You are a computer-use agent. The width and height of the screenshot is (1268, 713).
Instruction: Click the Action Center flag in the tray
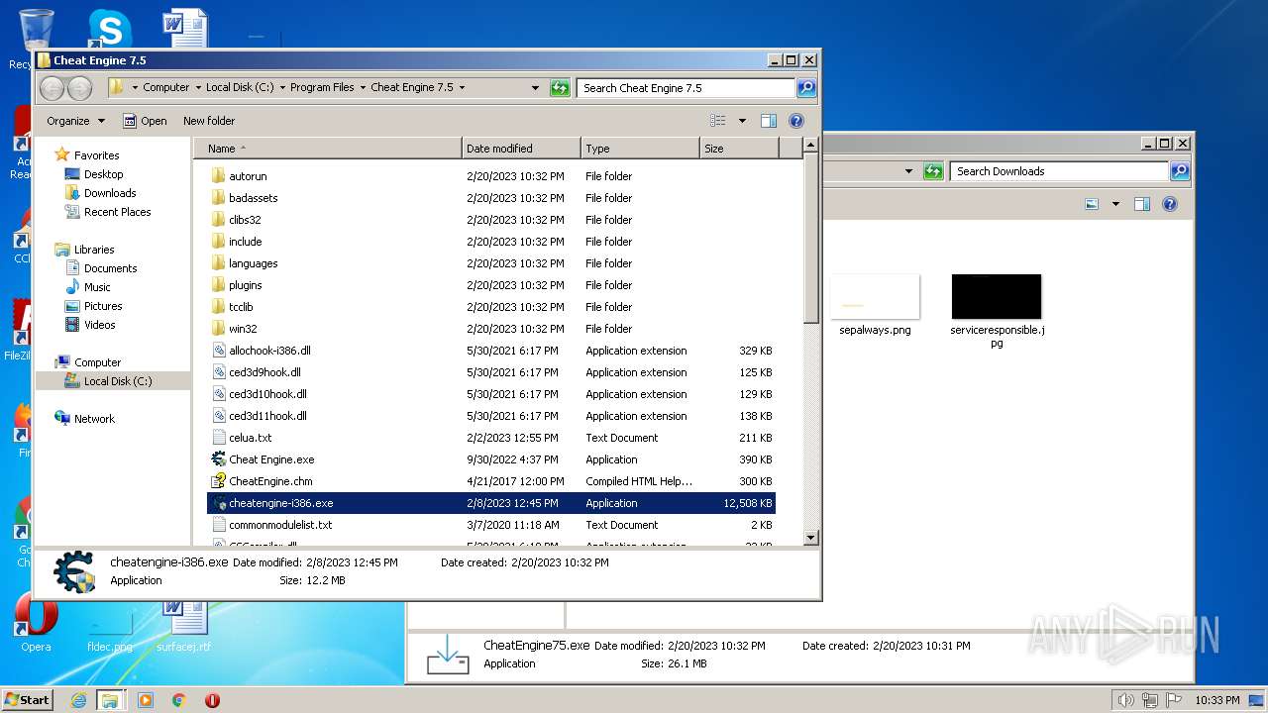[x=1173, y=700]
